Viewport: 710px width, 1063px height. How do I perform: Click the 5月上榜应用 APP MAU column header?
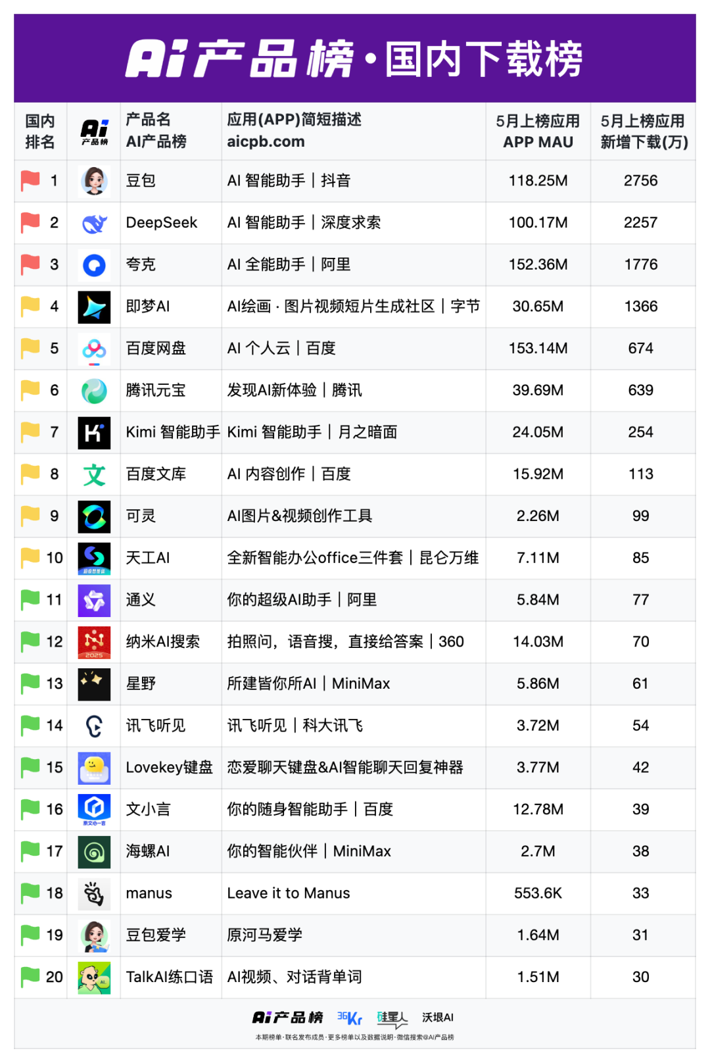pyautogui.click(x=538, y=132)
